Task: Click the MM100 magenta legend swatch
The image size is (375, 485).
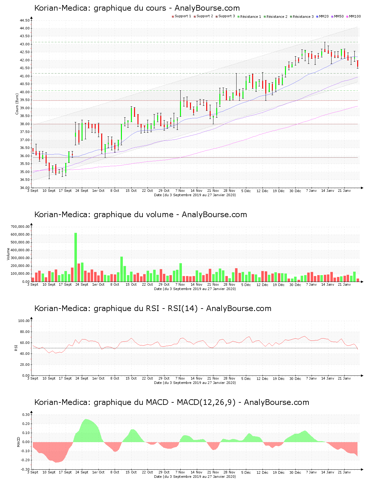Action: click(347, 16)
